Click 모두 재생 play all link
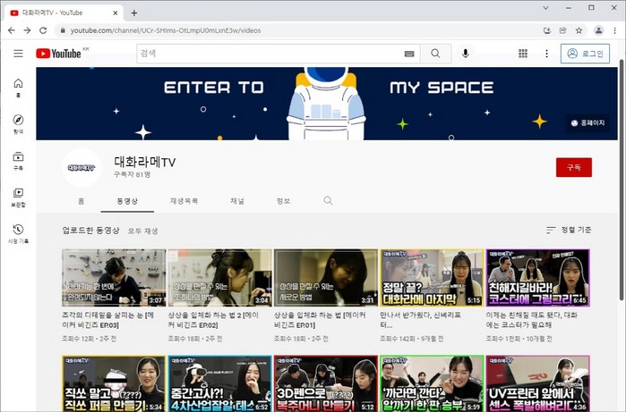 tap(142, 231)
